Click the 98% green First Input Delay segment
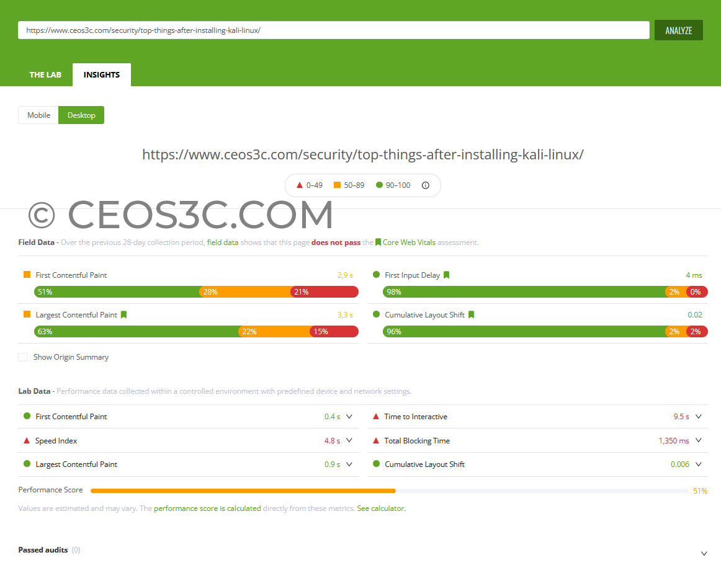The height and width of the screenshot is (573, 721). pyautogui.click(x=524, y=292)
